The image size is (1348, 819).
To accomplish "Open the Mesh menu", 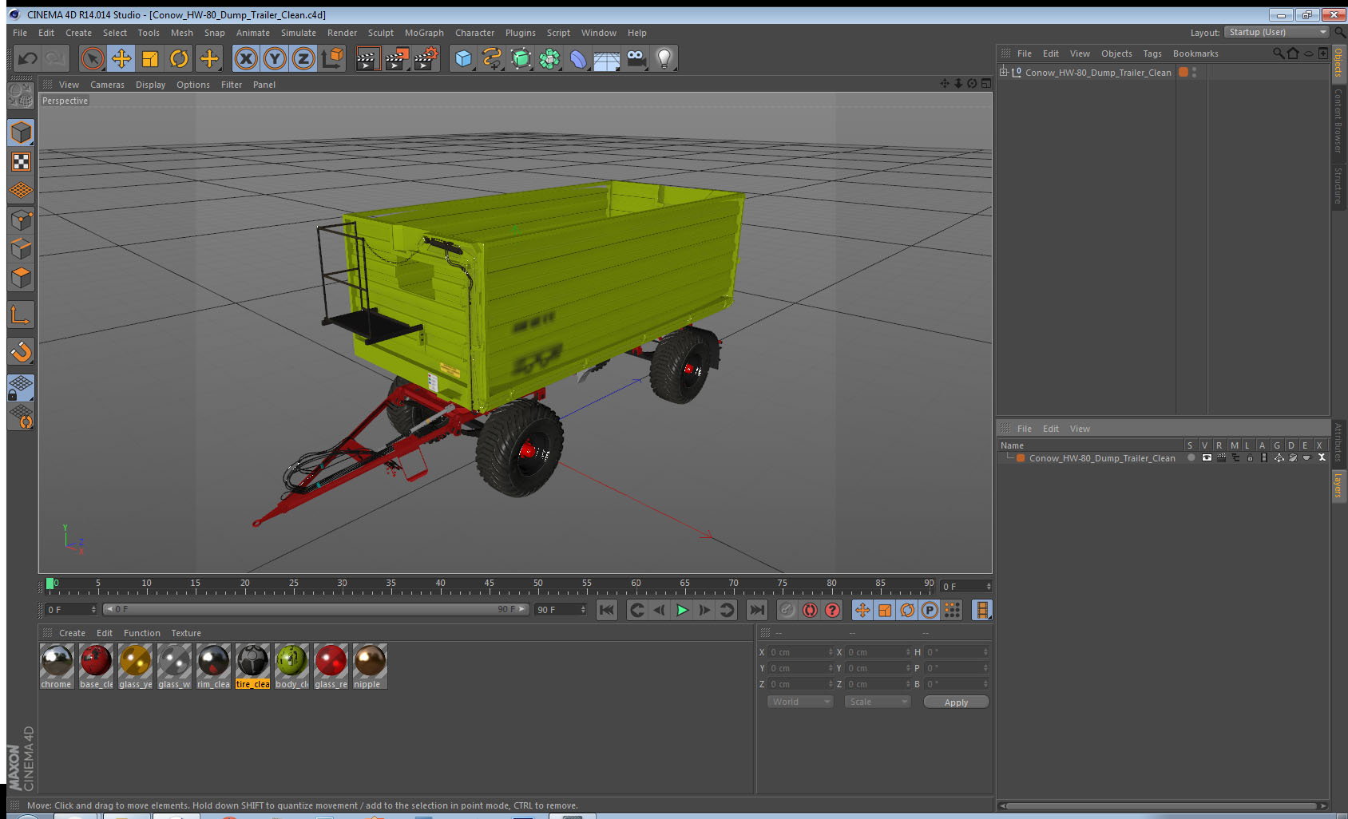I will point(182,33).
